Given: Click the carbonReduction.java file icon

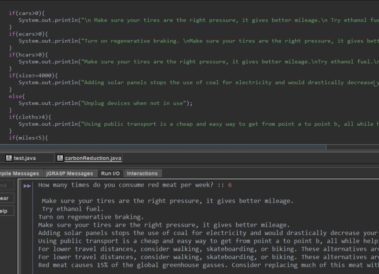Looking at the screenshot, I should point(60,158).
